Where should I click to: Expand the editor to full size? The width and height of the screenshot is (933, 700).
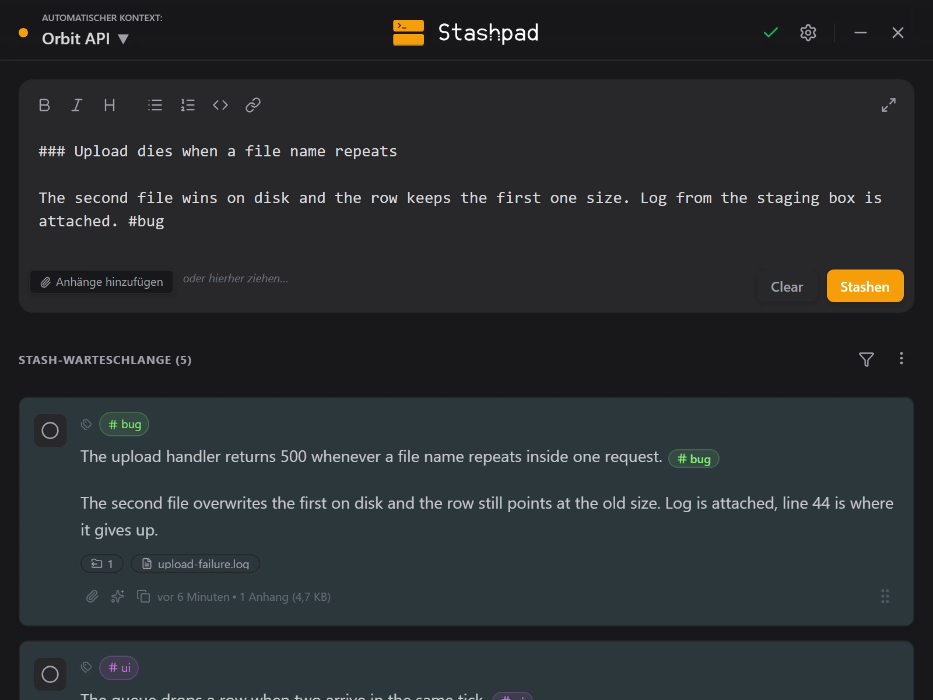[889, 105]
